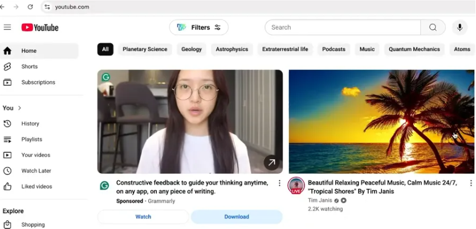The height and width of the screenshot is (229, 476).
Task: Select the Podcasts chip
Action: tap(333, 49)
